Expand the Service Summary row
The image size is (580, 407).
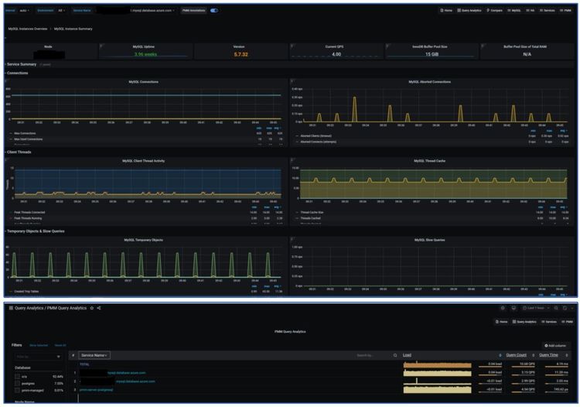[22, 64]
